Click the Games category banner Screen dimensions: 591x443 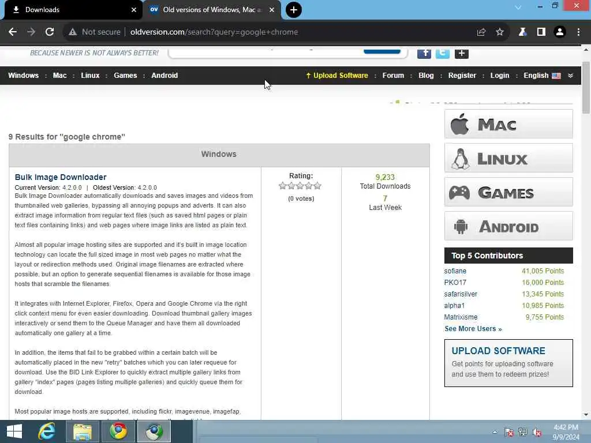[508, 192]
